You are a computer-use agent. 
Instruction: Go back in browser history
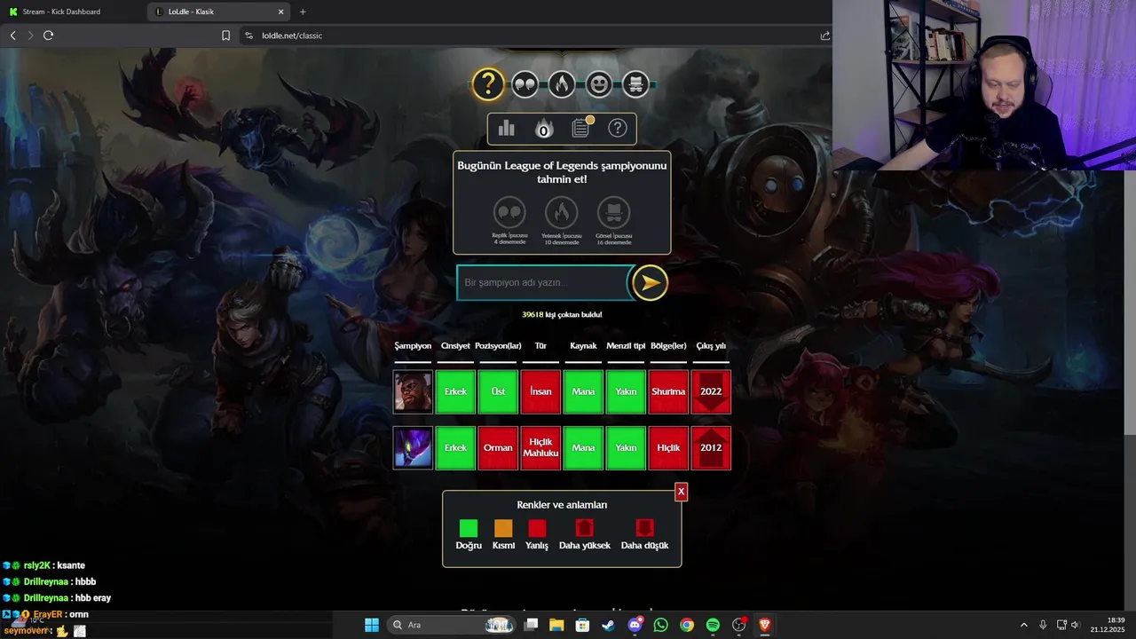(12, 35)
